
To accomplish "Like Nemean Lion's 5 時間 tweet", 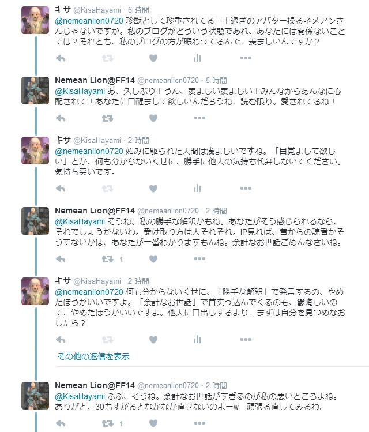I will click(153, 118).
